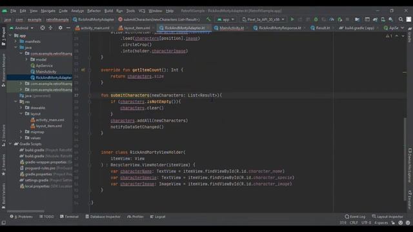Open the search everywhere magnifier

[401, 19]
